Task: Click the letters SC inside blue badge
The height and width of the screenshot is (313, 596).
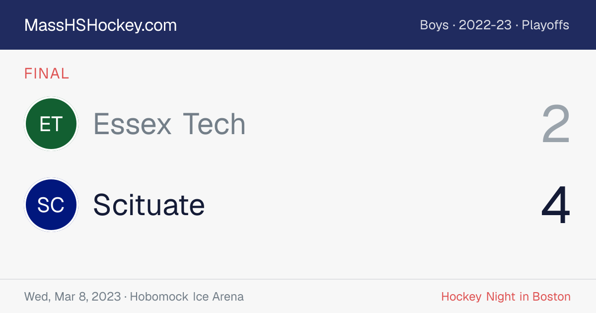Action: (x=51, y=205)
